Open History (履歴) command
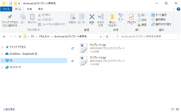This screenshot has width=181, height=112. pos(142,25)
